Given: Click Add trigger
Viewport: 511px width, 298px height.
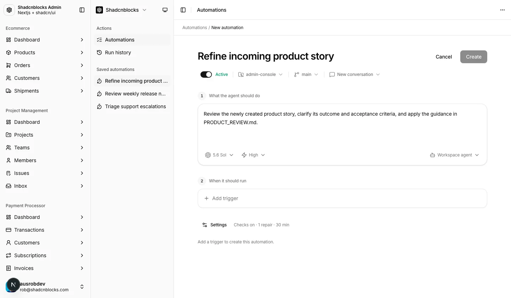Looking at the screenshot, I should click(x=342, y=198).
